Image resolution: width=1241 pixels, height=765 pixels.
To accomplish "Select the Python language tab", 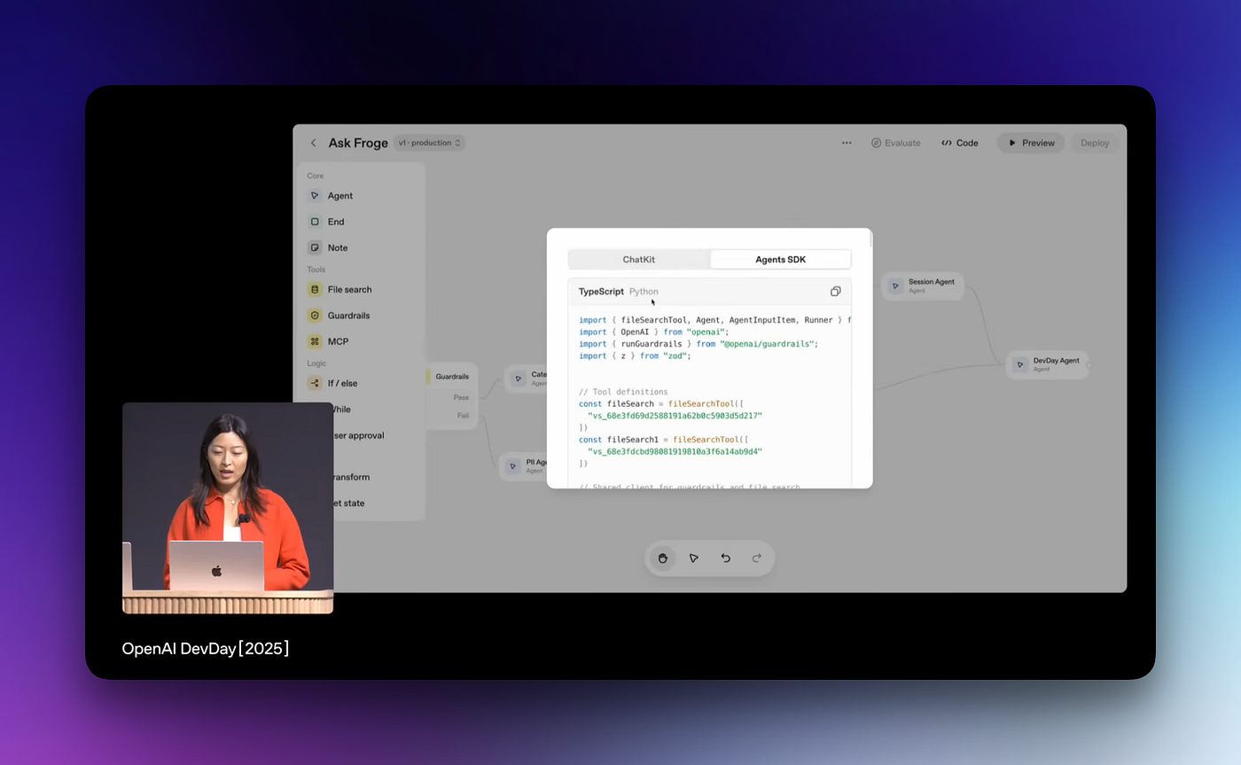I will (x=644, y=292).
